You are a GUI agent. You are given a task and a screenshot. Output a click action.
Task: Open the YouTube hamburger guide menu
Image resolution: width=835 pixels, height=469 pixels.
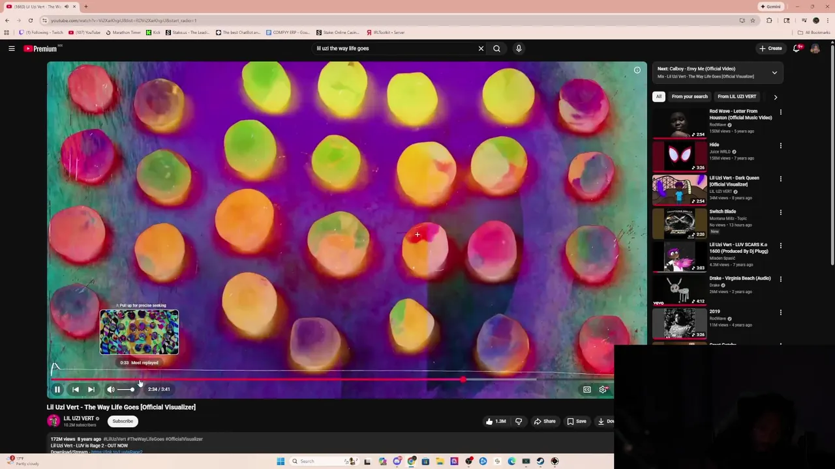12,48
